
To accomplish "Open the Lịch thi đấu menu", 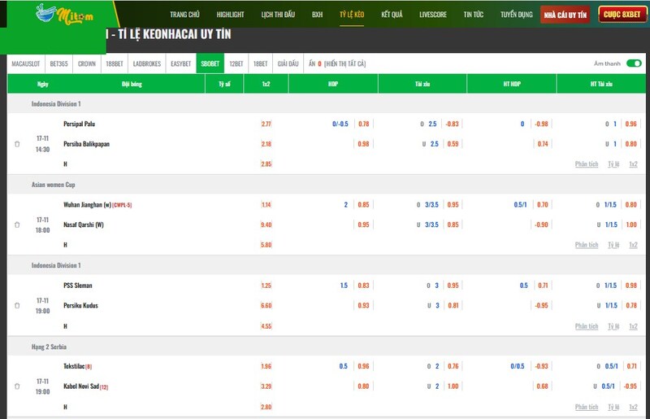I will 278,15.
